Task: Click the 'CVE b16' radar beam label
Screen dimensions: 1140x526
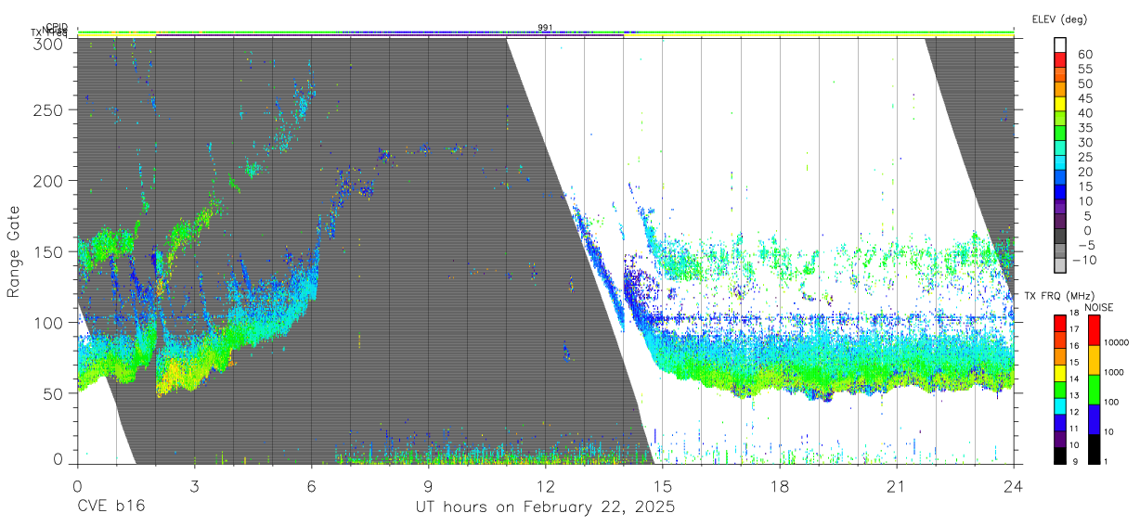Action: pyautogui.click(x=110, y=507)
